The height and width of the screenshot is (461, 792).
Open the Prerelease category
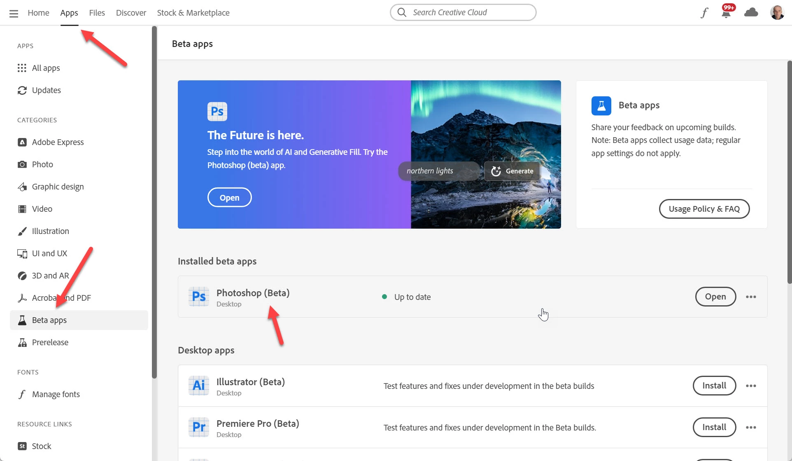tap(50, 342)
